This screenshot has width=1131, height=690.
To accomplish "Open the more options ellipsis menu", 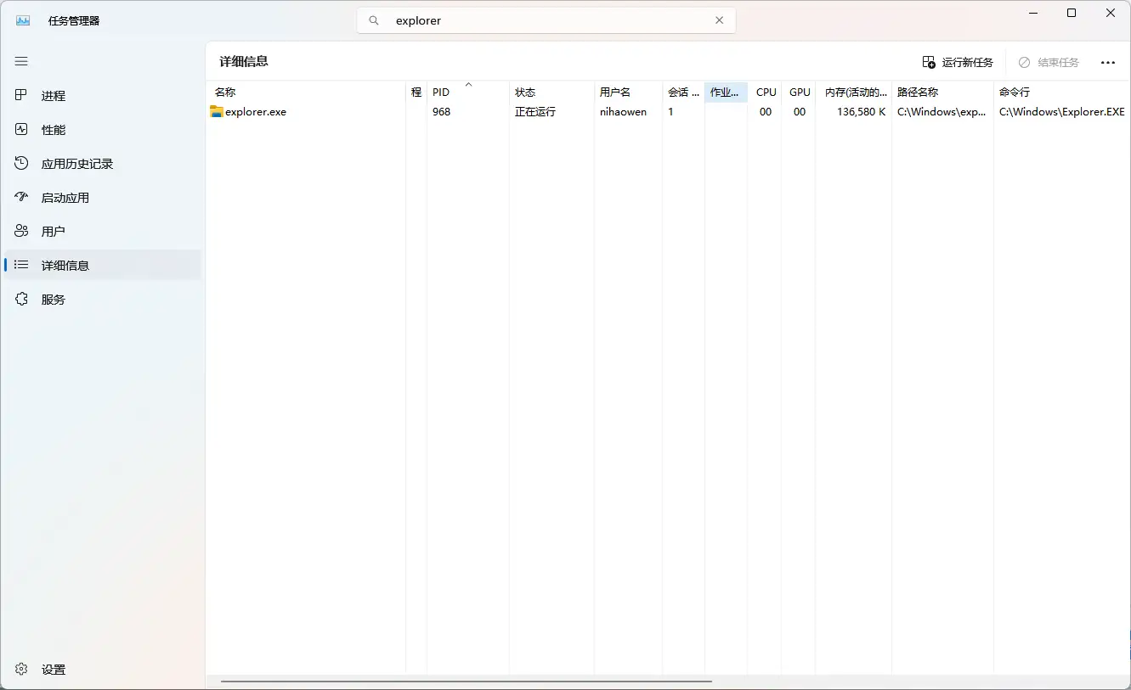I will coord(1107,62).
